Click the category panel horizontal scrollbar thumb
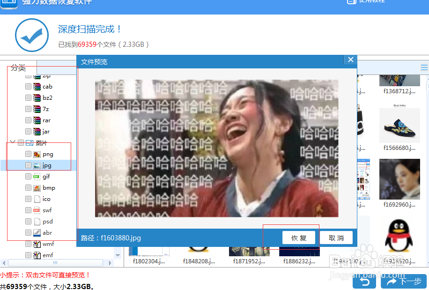The width and height of the screenshot is (429, 290). pos(56,263)
